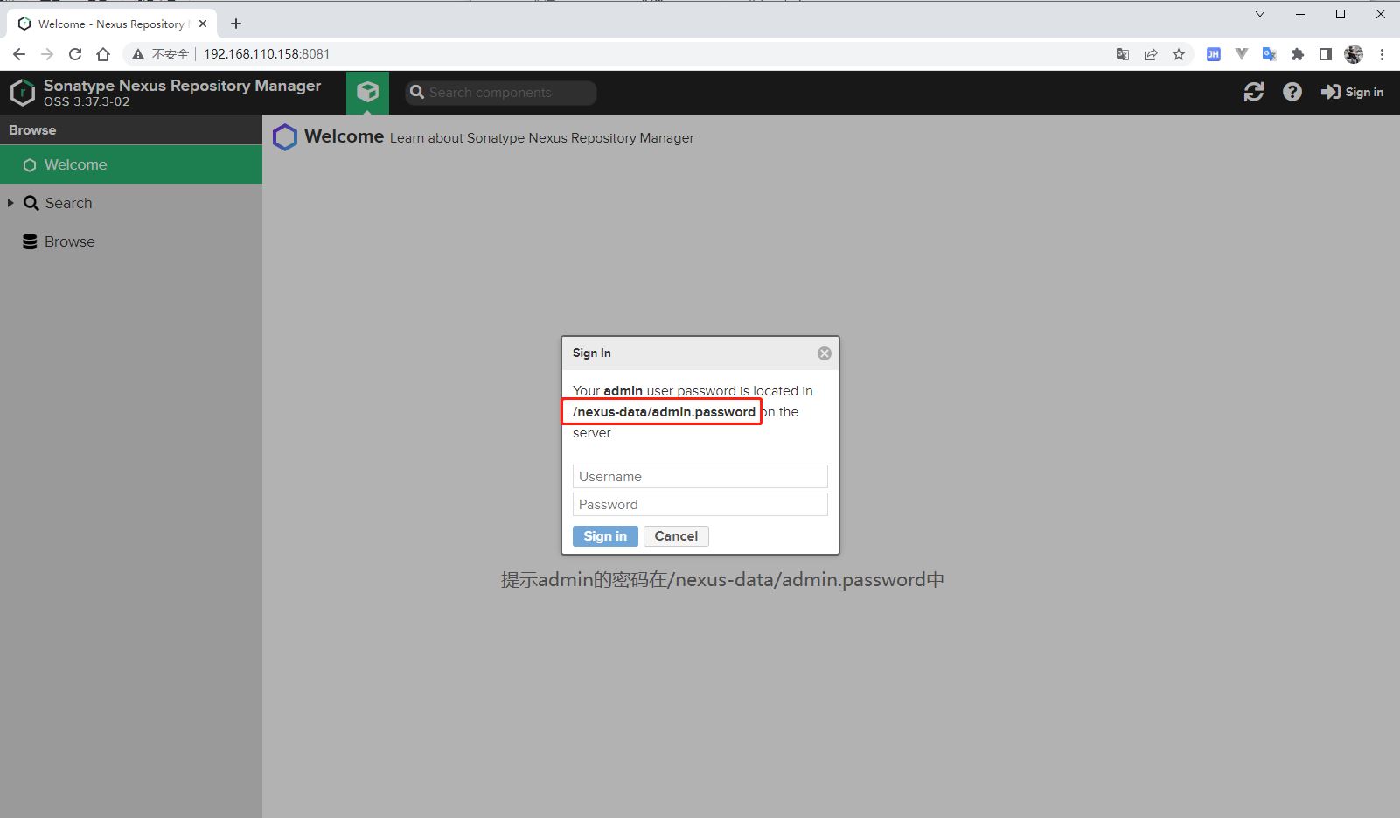Click the blue Sign in button in dialog
The image size is (1400, 818).
coord(605,536)
